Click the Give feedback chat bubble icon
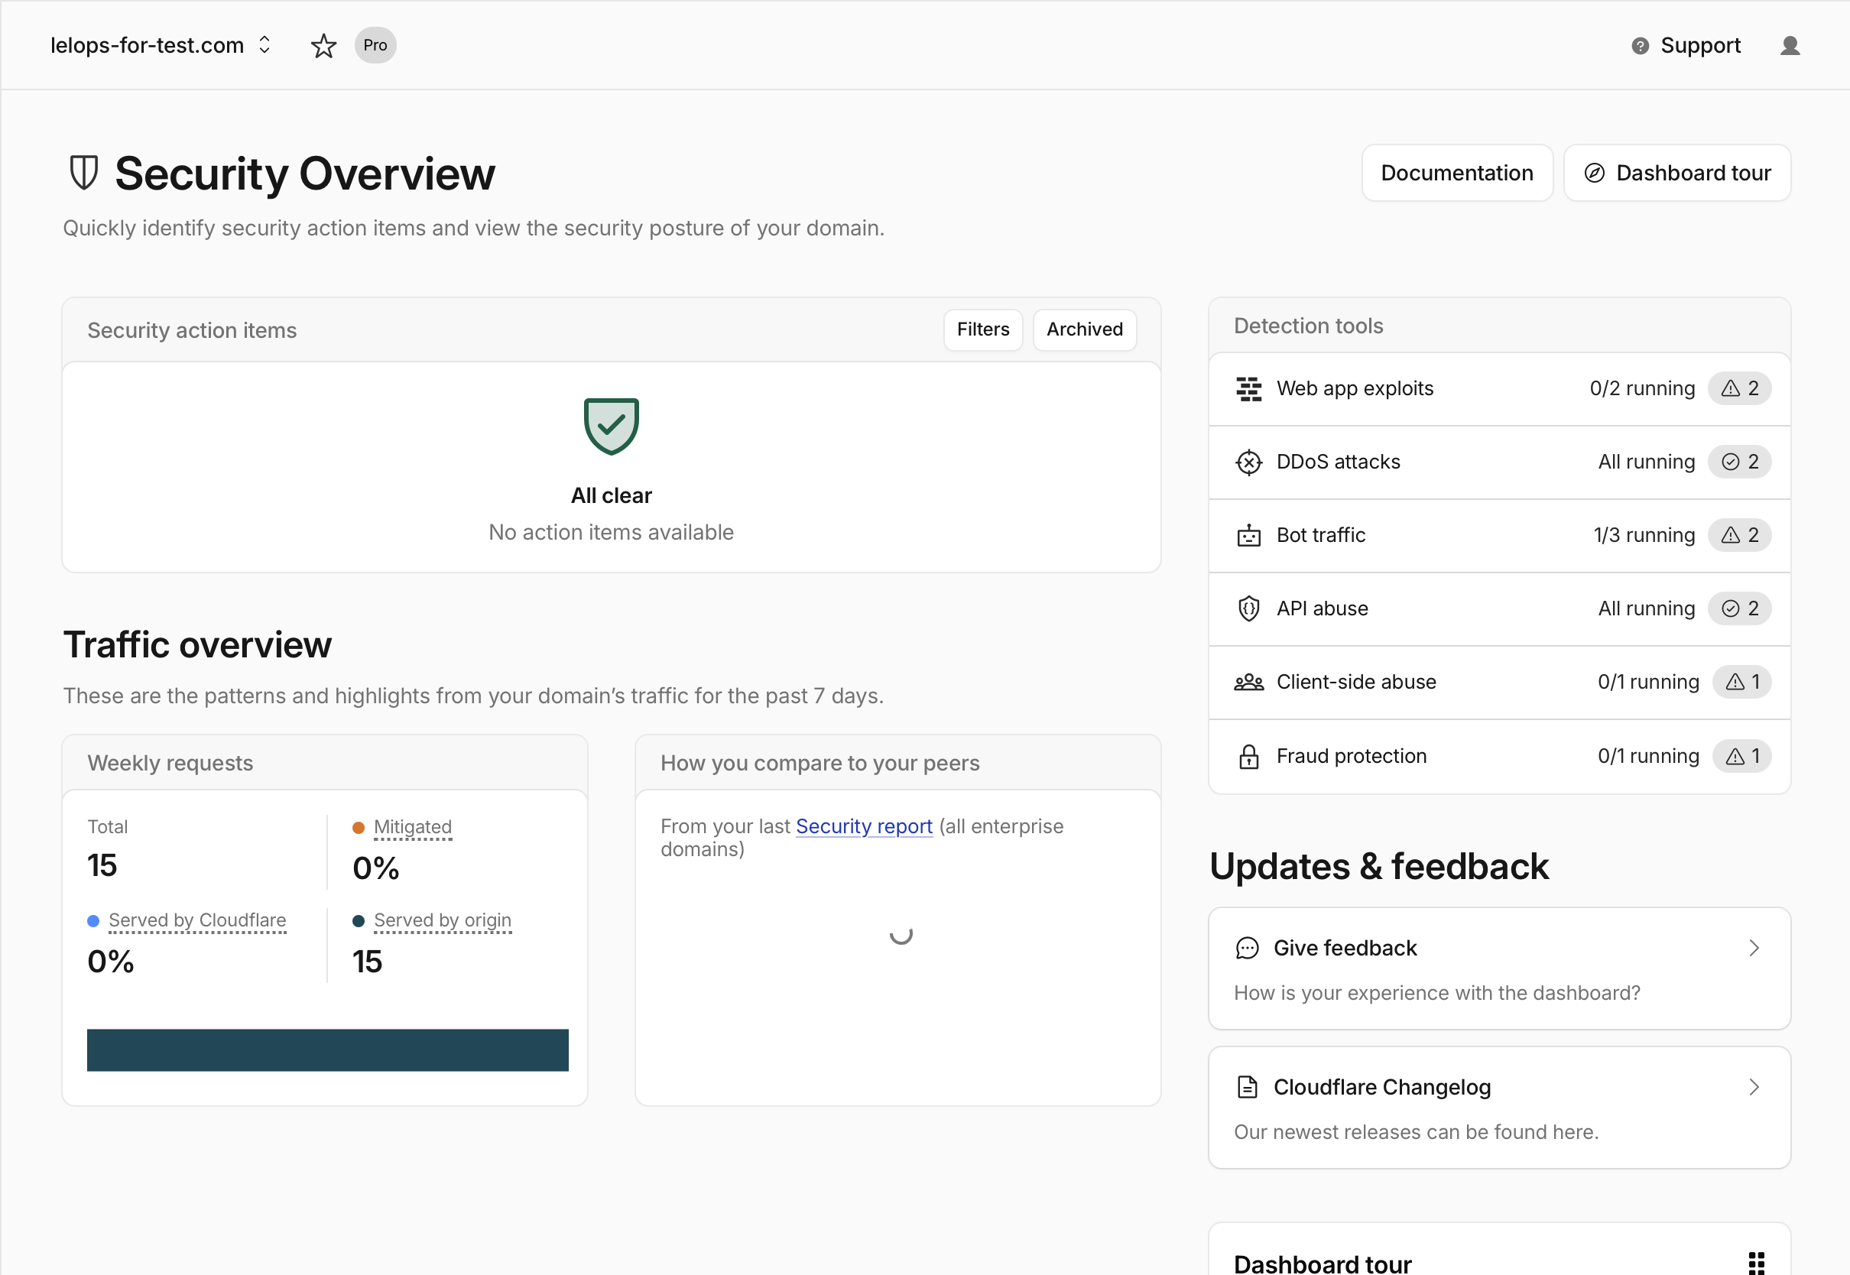The image size is (1850, 1275). pos(1247,949)
